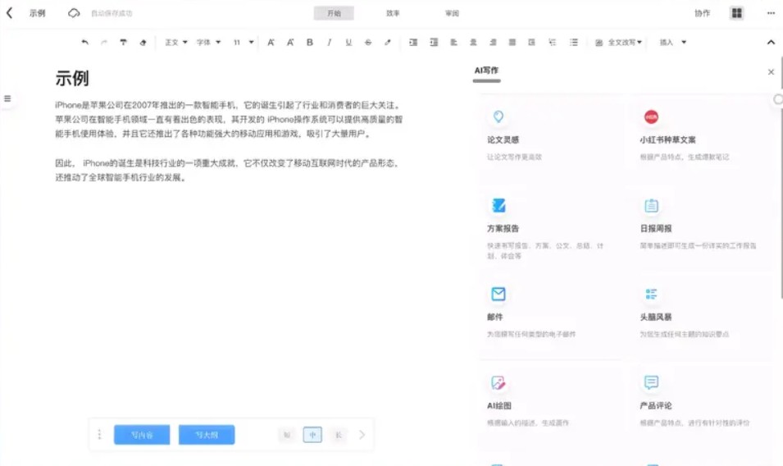Screen dimensions: 783x466
Task: Select the AI写作 panel tab
Action: 486,71
